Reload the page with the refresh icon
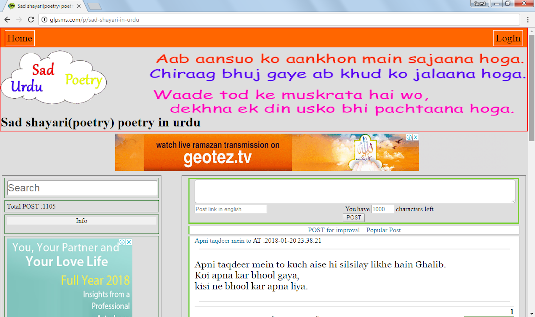 [31, 20]
